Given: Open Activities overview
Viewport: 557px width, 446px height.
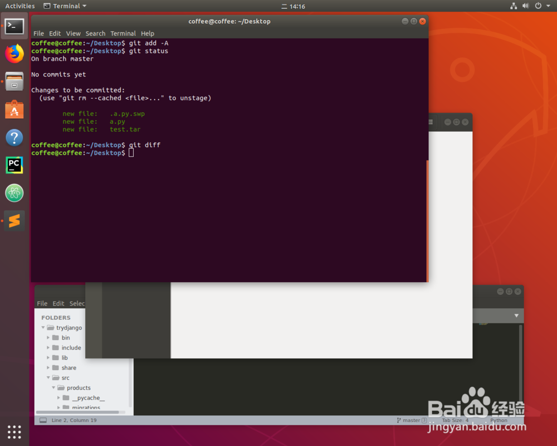Looking at the screenshot, I should click(20, 6).
